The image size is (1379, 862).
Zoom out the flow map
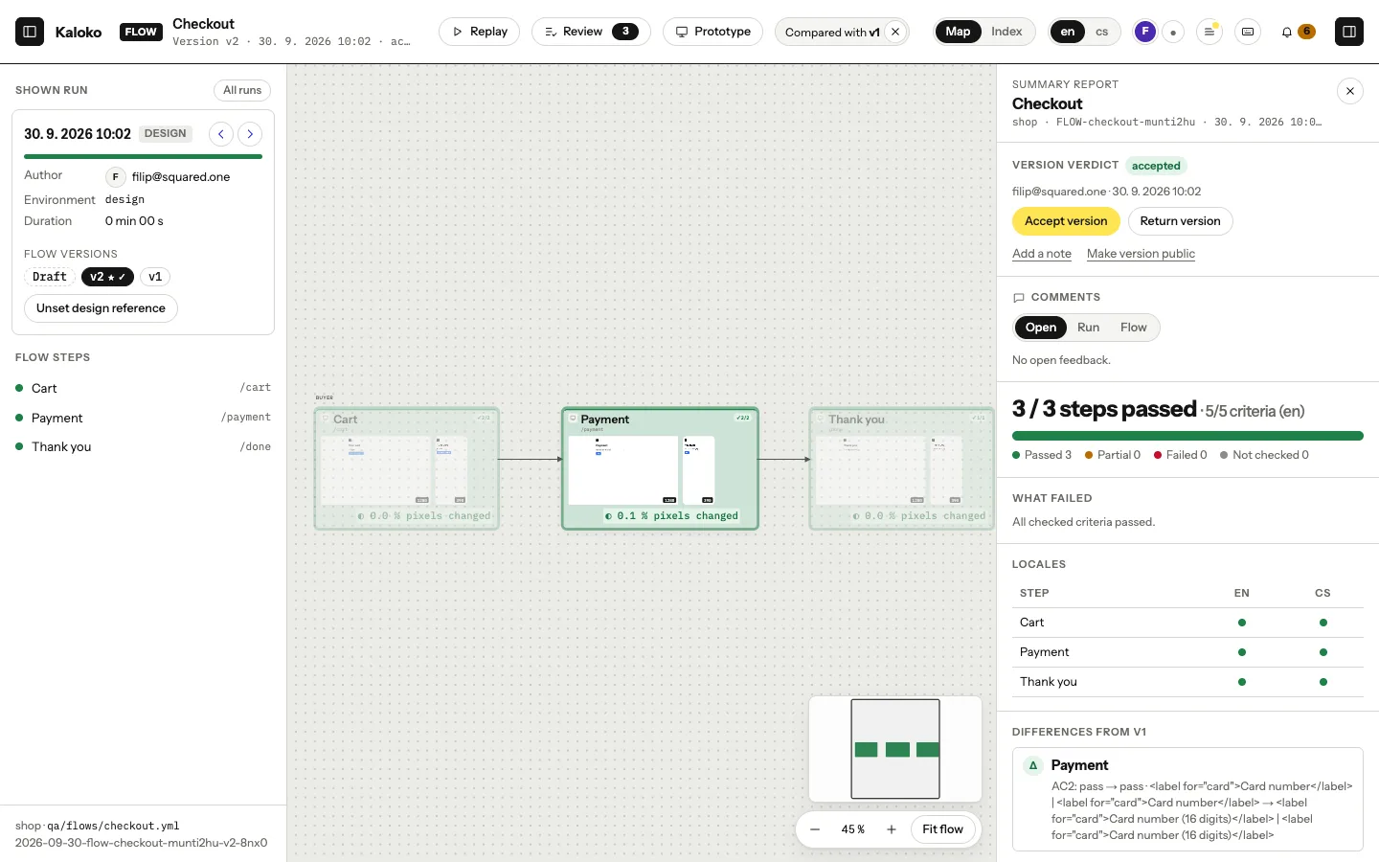pos(815,829)
